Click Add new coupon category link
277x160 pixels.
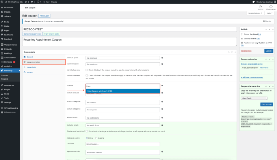tap(252, 77)
